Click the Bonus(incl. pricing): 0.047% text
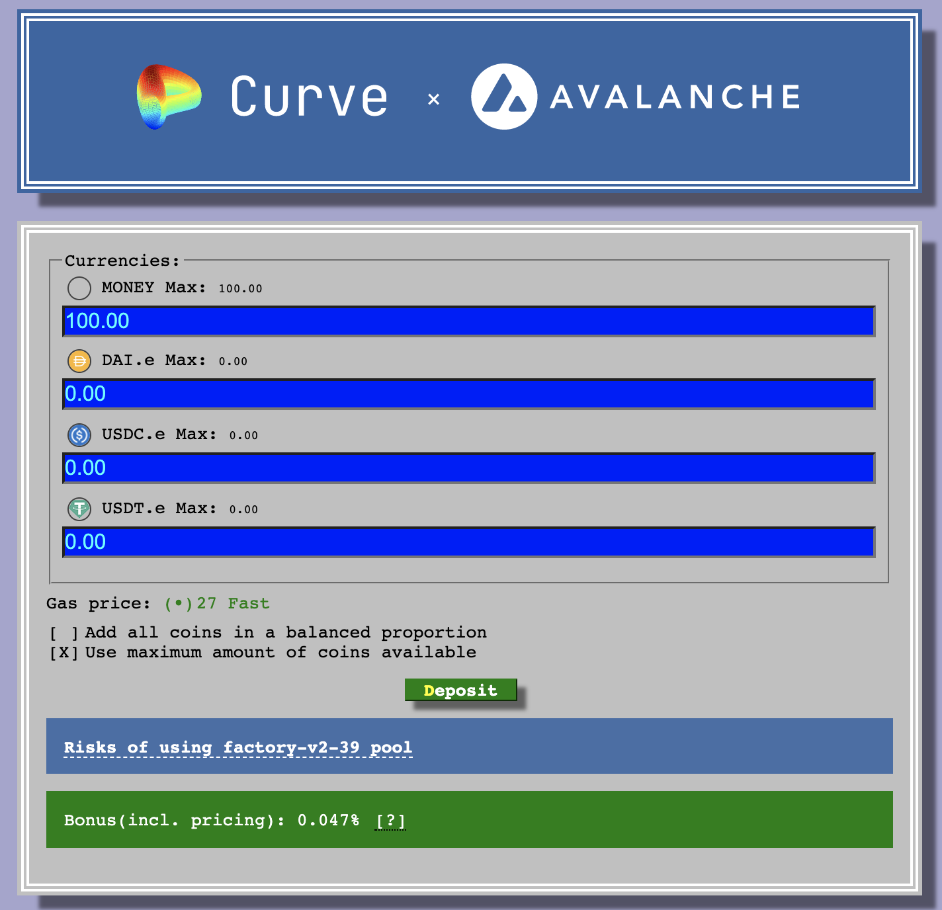The image size is (942, 910). [x=212, y=821]
